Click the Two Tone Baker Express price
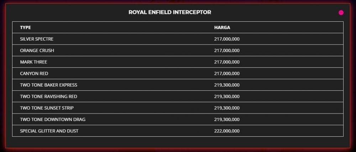356x152 pixels. 227,85
